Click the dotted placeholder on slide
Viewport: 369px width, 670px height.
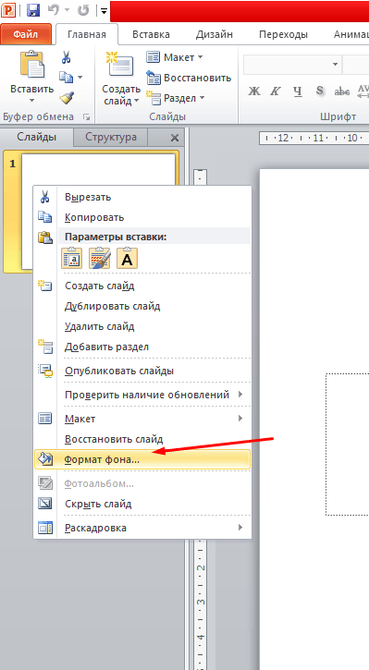point(347,445)
